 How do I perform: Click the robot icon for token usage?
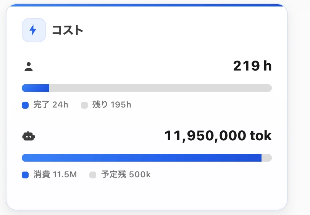(x=29, y=136)
